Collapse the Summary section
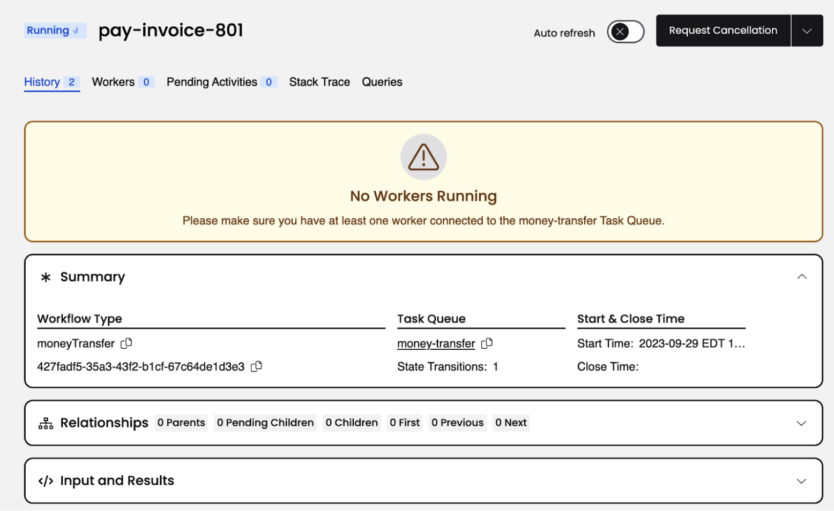The height and width of the screenshot is (511, 834). (801, 277)
